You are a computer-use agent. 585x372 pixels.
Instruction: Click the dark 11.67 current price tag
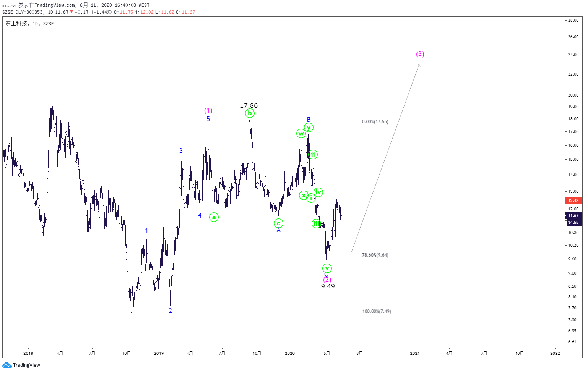(573, 215)
